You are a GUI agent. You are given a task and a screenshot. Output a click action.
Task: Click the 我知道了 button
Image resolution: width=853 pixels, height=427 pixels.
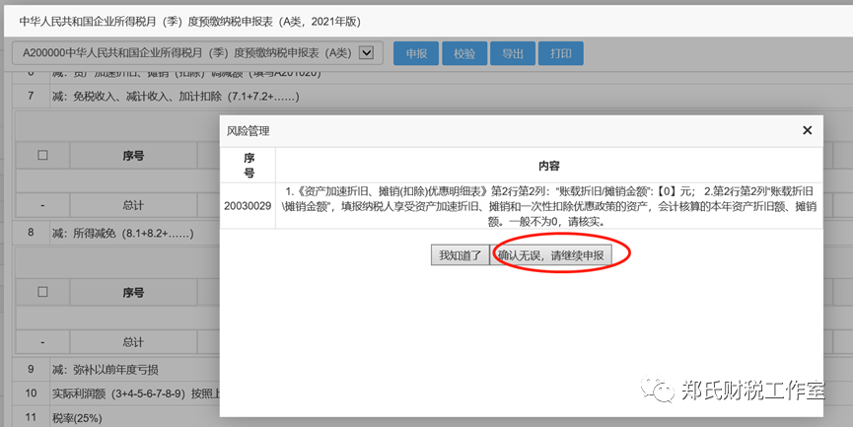point(461,255)
